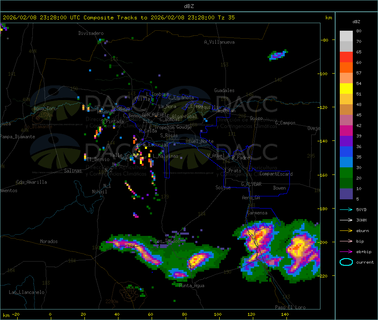Viewport: 378px width, 320px height.
Task: Click the 'Guadales' place label
Action: pos(224,90)
